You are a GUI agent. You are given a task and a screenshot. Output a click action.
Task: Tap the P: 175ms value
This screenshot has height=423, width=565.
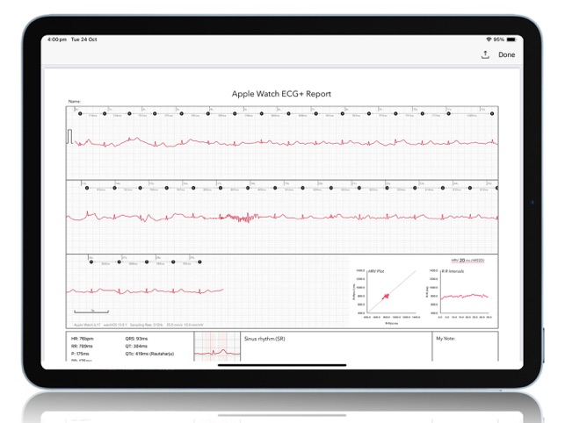[x=80, y=354]
